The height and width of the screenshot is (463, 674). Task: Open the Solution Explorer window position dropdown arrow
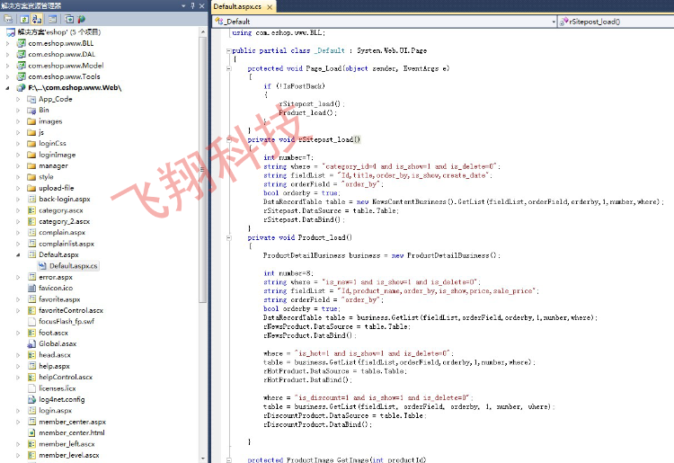coord(182,5)
